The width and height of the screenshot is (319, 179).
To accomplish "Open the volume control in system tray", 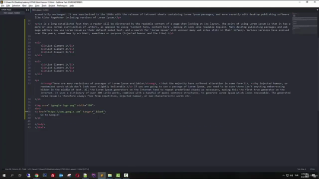I will tap(292, 176).
